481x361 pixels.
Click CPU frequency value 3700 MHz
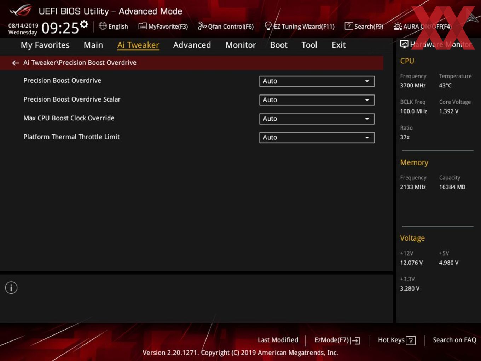413,85
